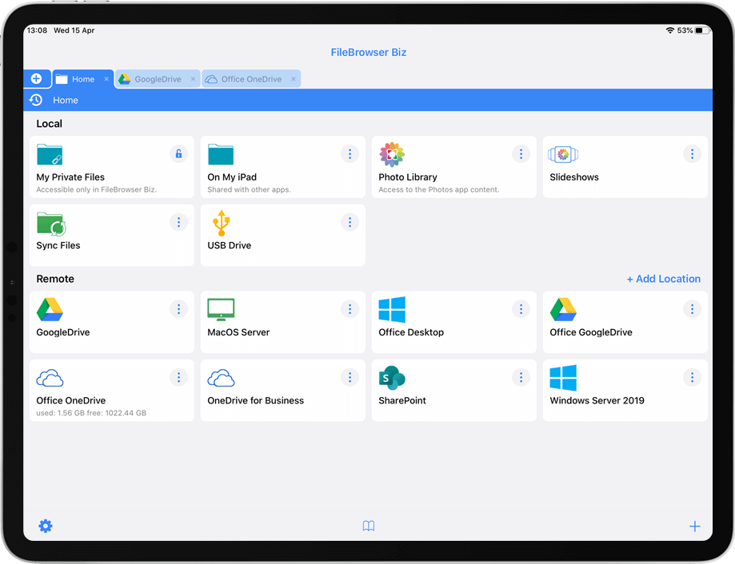This screenshot has height=564, width=735.
Task: Tap the battery indicator in status bar
Action: pyautogui.click(x=702, y=30)
